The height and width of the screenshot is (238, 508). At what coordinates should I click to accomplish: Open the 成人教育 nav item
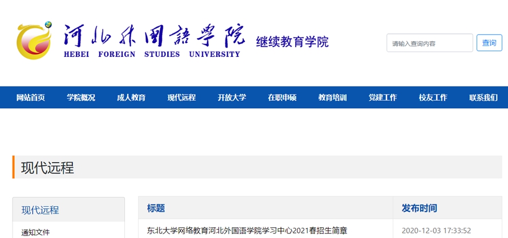[131, 97]
